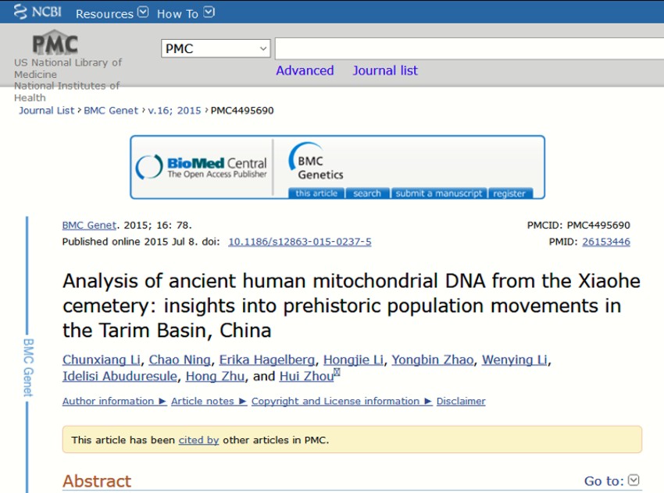The width and height of the screenshot is (664, 493).
Task: Open the 'search' tab in BMC banner
Action: click(366, 193)
